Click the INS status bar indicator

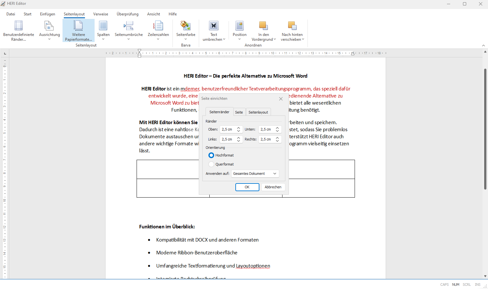point(478,285)
